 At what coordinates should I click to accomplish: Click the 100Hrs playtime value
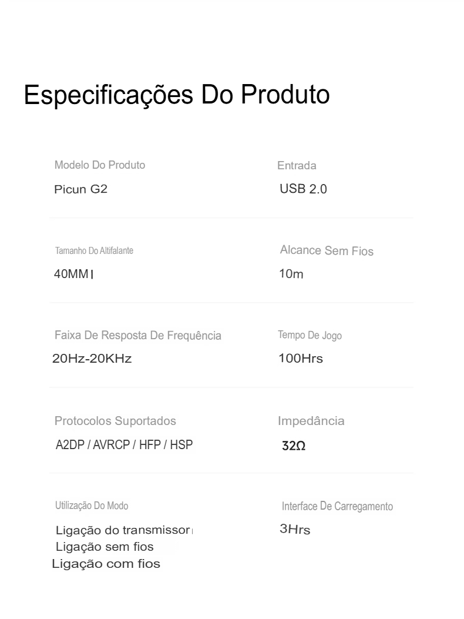[x=301, y=359]
